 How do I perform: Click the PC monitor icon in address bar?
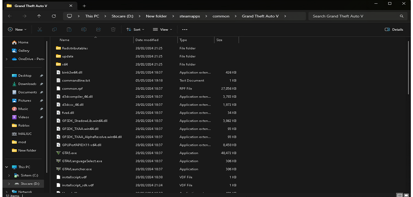[x=69, y=16]
